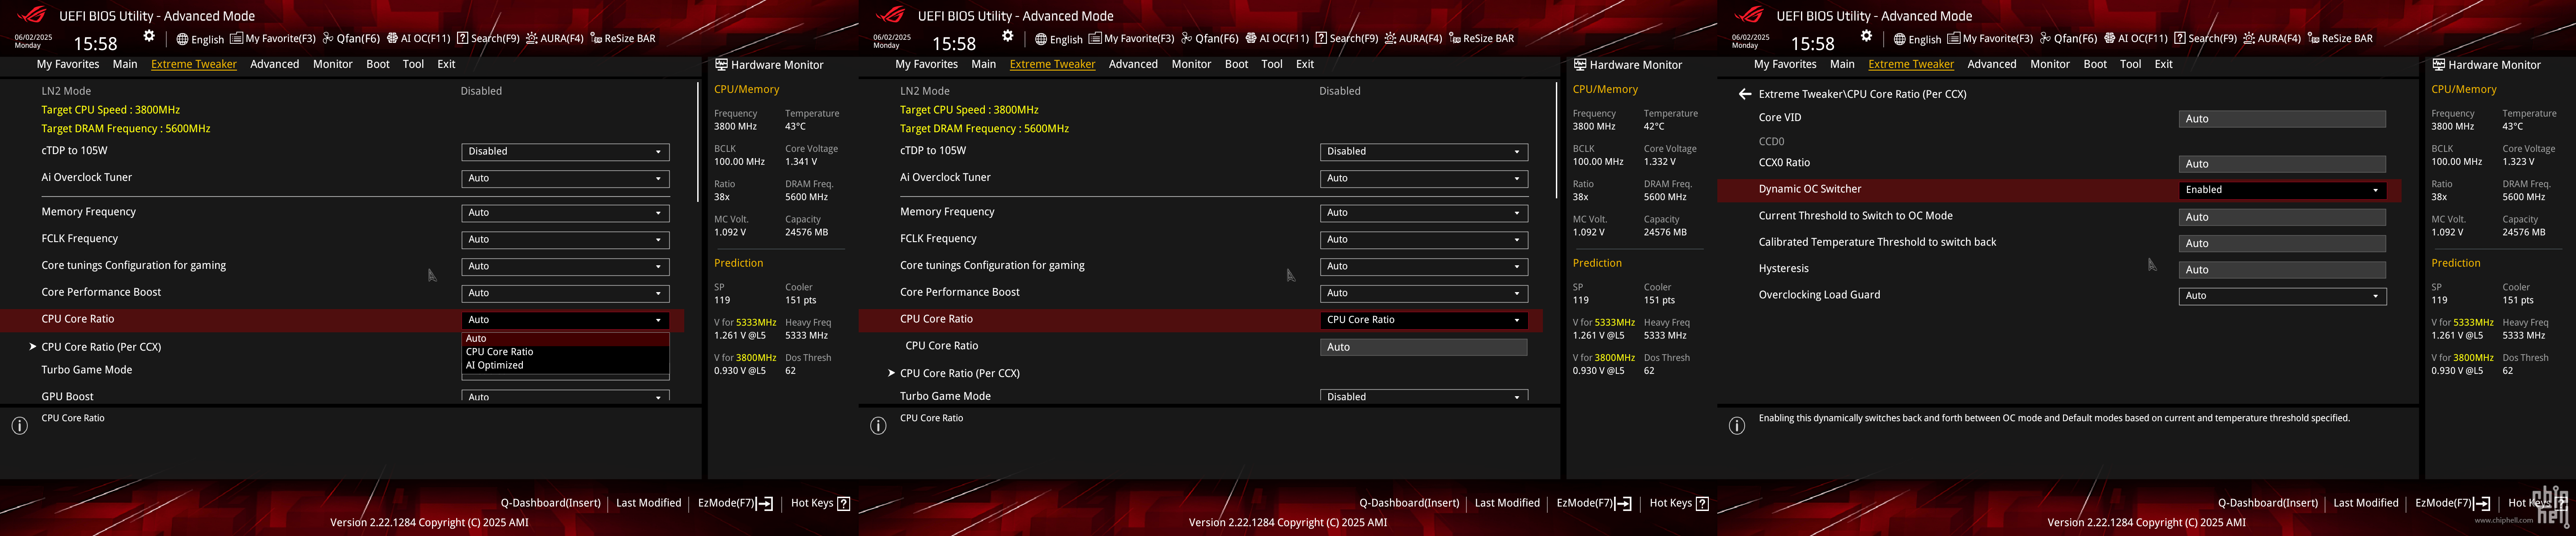Click EzMode(F7) in screen showing Turbo Game Mode Disabled
2576x536 pixels.
[1594, 503]
